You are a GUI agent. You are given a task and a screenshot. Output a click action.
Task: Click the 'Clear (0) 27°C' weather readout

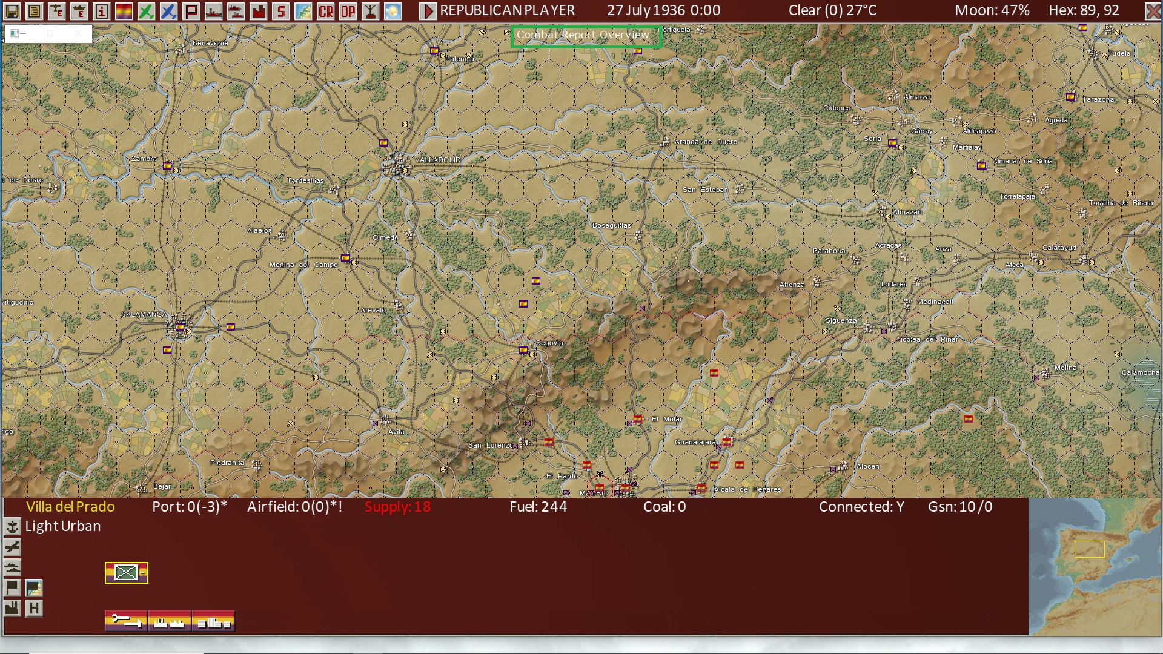point(833,10)
